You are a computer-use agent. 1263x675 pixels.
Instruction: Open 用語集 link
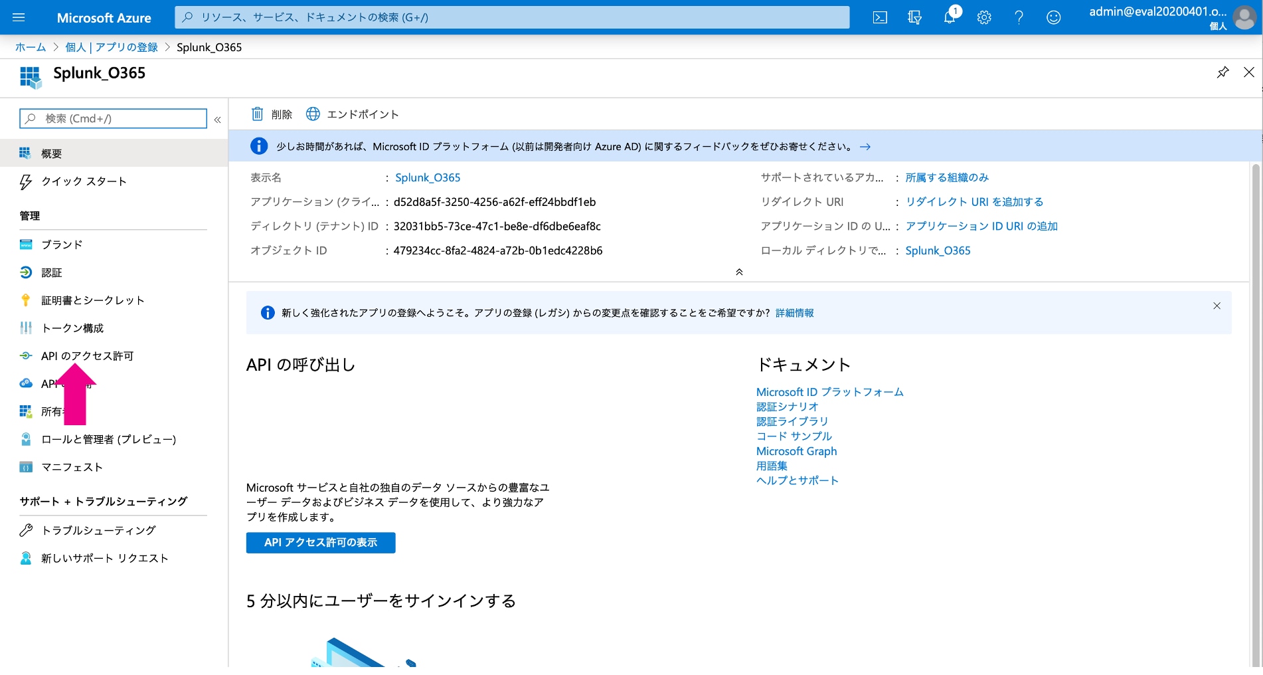[x=772, y=466]
